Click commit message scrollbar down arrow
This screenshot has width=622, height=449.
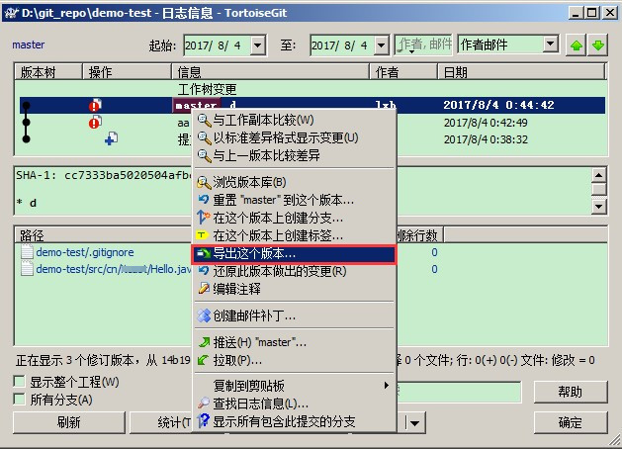tap(598, 207)
